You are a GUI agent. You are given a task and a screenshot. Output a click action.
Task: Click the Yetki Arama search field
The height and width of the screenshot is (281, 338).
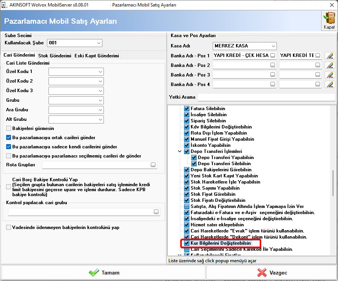[267, 97]
